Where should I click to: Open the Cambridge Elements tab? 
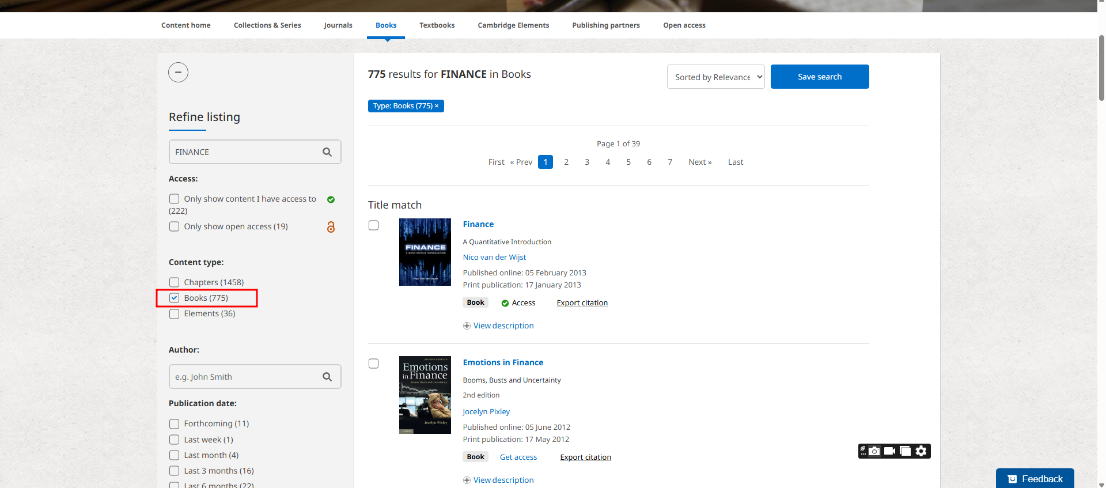point(513,25)
